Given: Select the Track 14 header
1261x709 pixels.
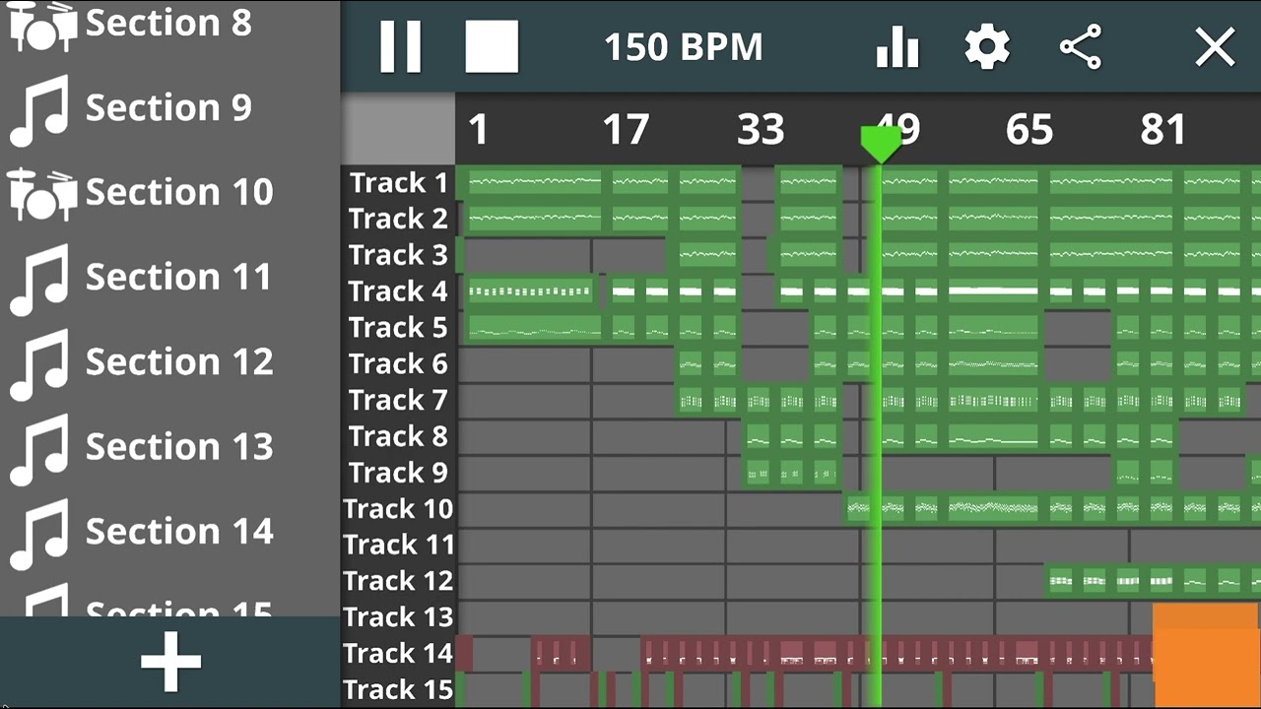Looking at the screenshot, I should pos(398,654).
